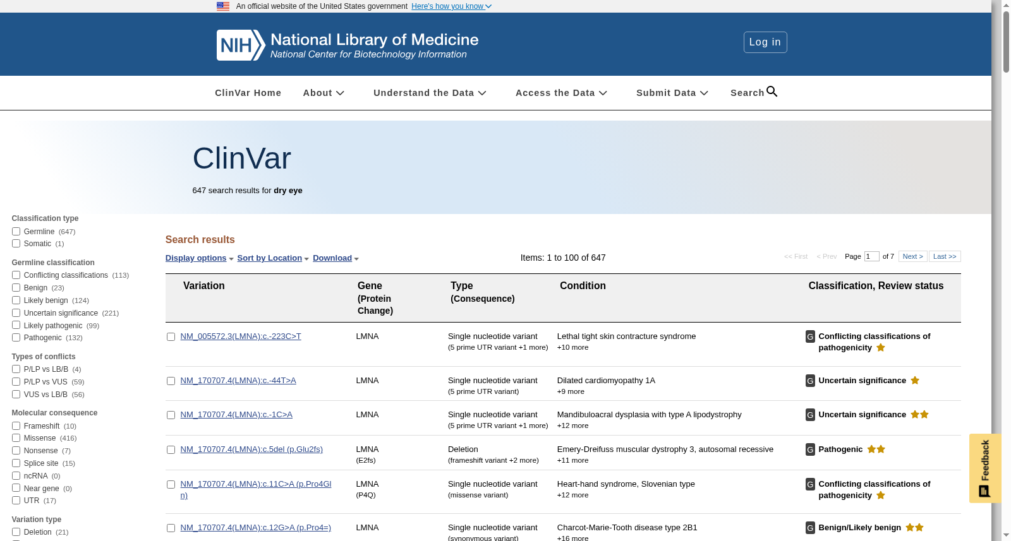The image size is (1011, 541).
Task: Click the G badge on the Benign/Likely benign row
Action: tap(810, 528)
